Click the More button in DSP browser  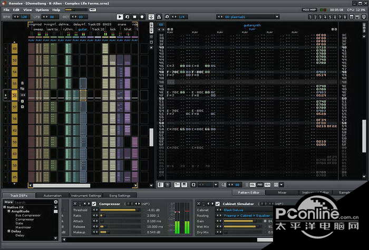tap(8, 202)
